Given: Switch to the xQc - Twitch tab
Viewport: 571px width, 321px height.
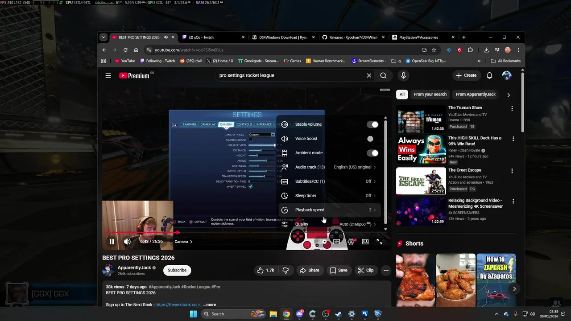Looking at the screenshot, I should [214, 37].
